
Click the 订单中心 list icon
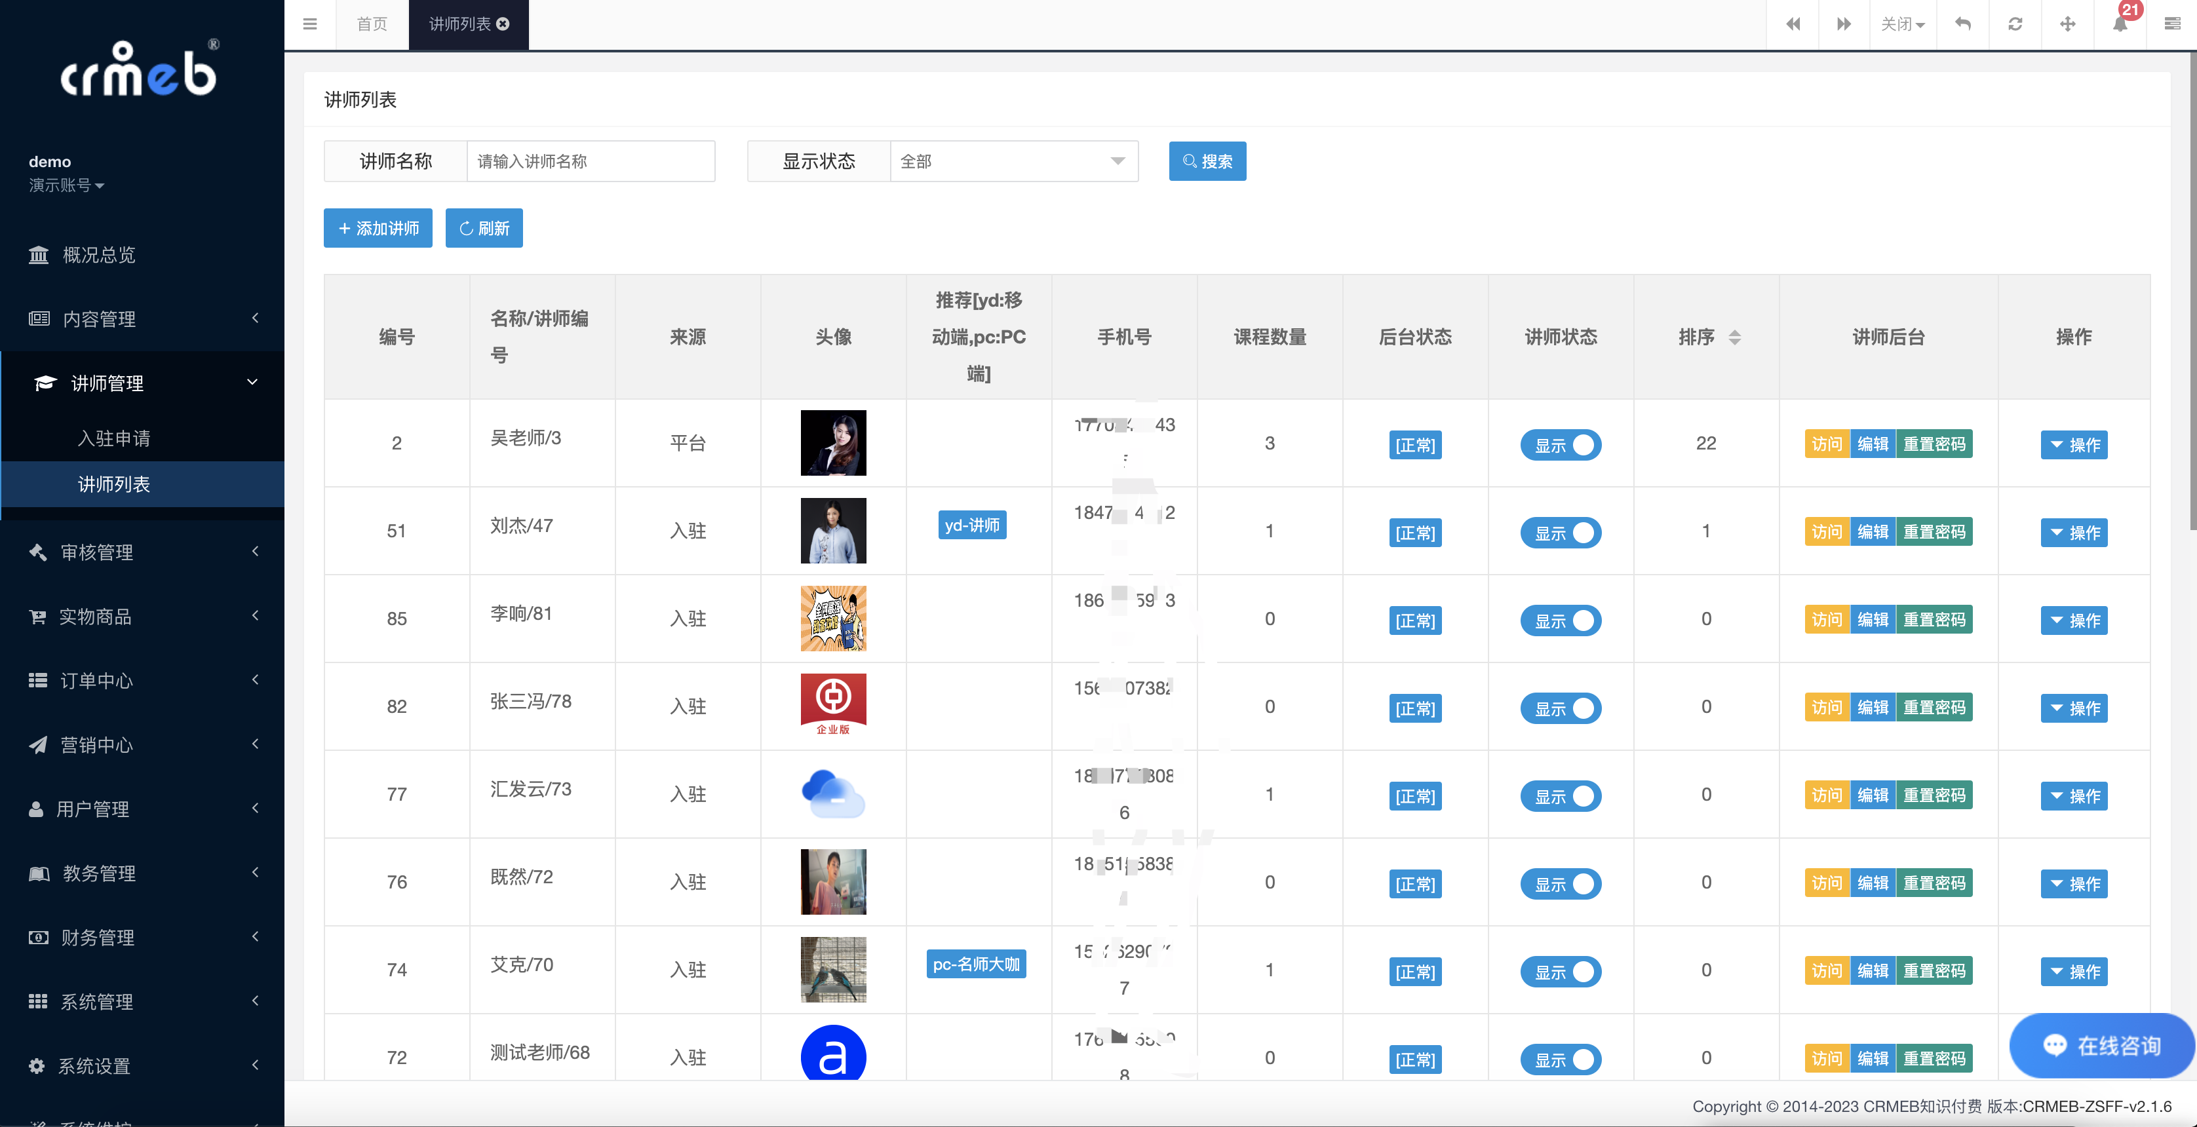(x=37, y=680)
